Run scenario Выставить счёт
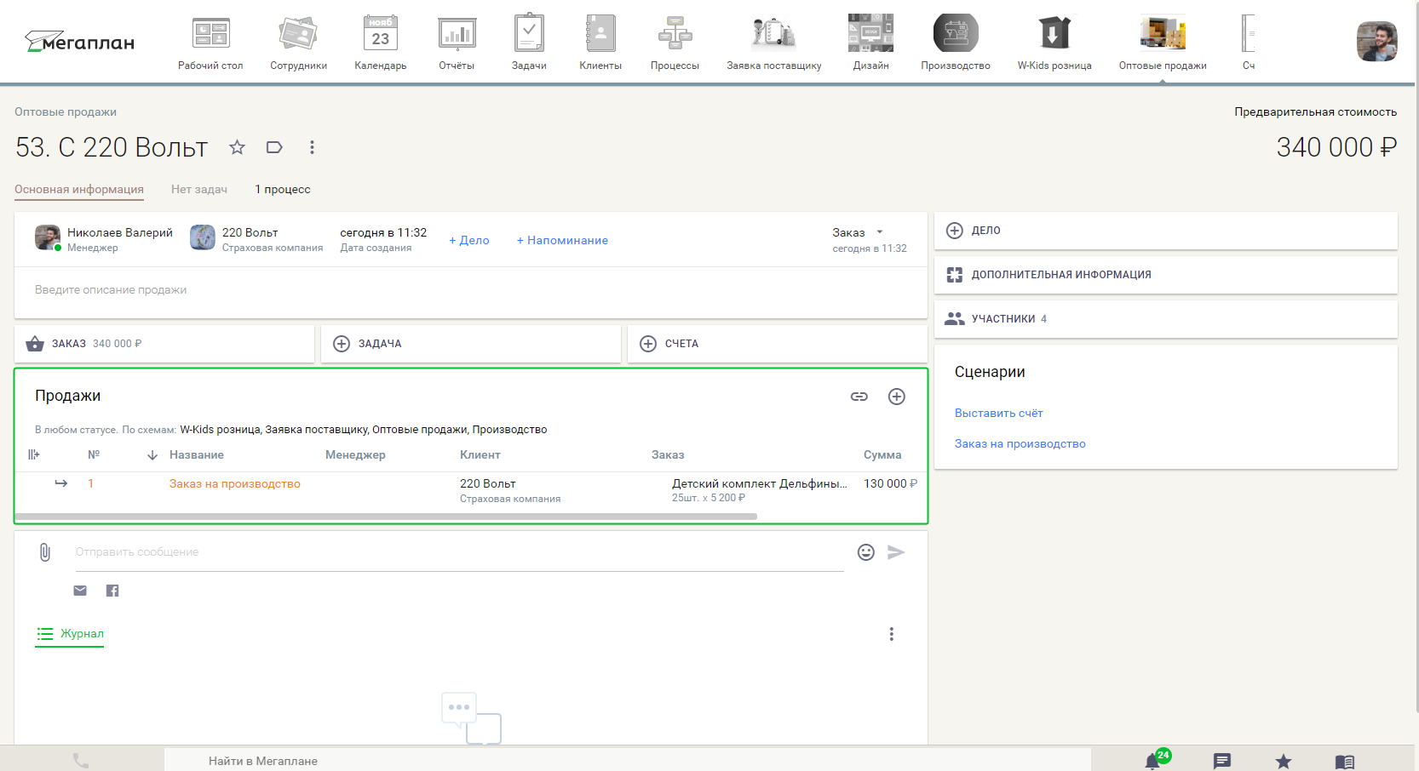This screenshot has height=771, width=1419. click(x=998, y=413)
